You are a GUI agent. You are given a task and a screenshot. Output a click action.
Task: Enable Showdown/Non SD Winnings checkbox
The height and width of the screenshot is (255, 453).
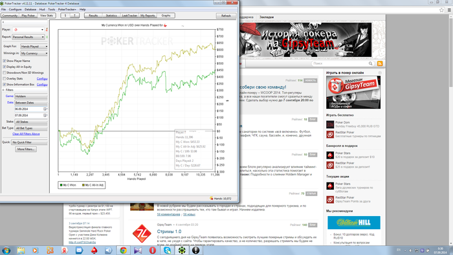coord(5,72)
